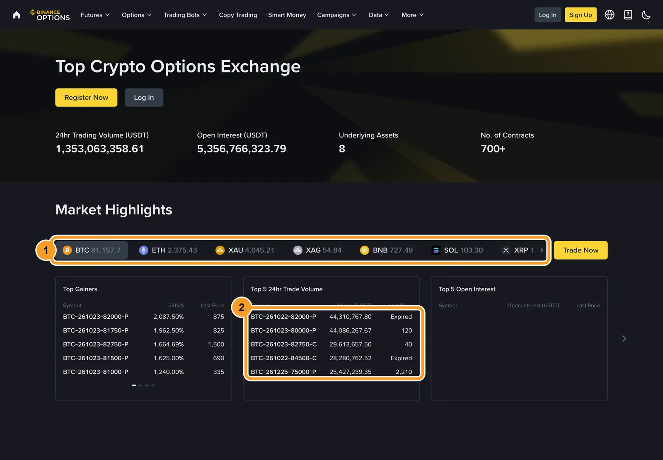The image size is (663, 460).
Task: Expand the Campaigns menu
Action: point(337,15)
